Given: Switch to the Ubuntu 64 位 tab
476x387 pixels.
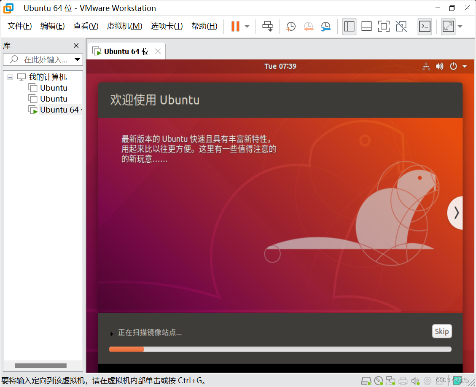Looking at the screenshot, I should (126, 51).
